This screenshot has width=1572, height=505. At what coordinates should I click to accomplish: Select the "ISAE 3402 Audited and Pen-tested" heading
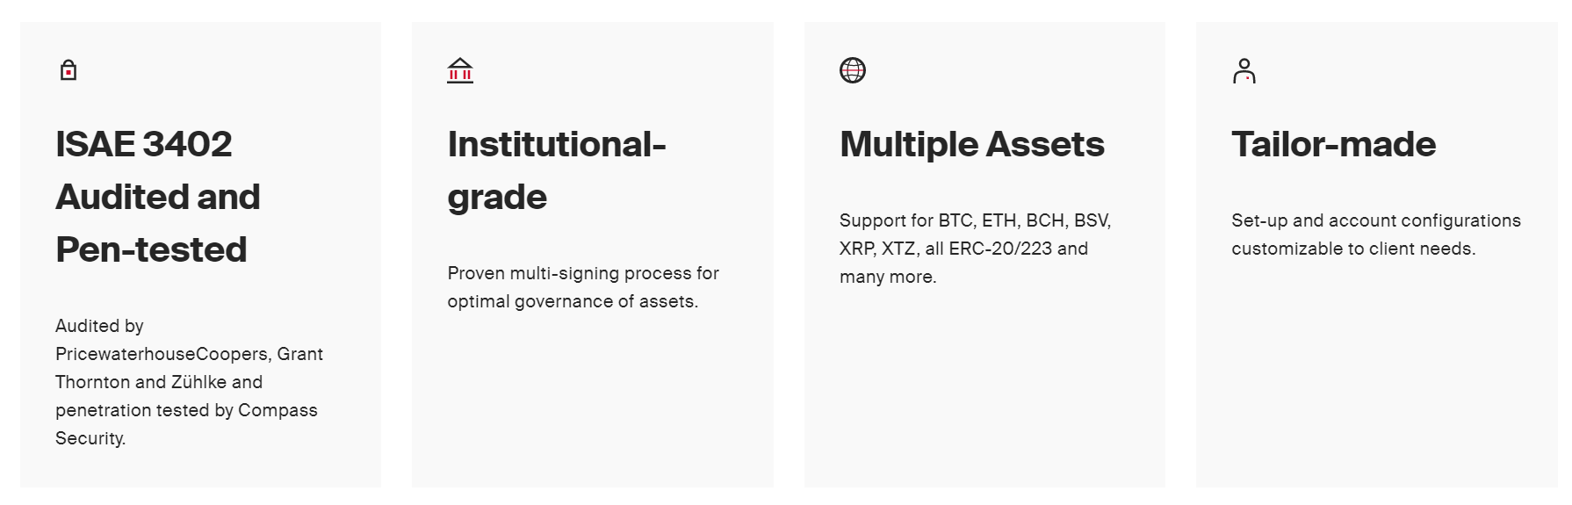[158, 197]
